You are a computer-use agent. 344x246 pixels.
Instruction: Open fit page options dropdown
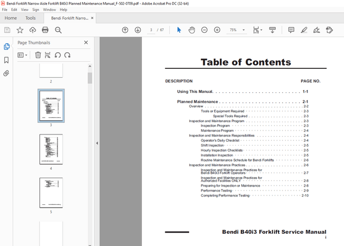pyautogui.click(x=257, y=30)
